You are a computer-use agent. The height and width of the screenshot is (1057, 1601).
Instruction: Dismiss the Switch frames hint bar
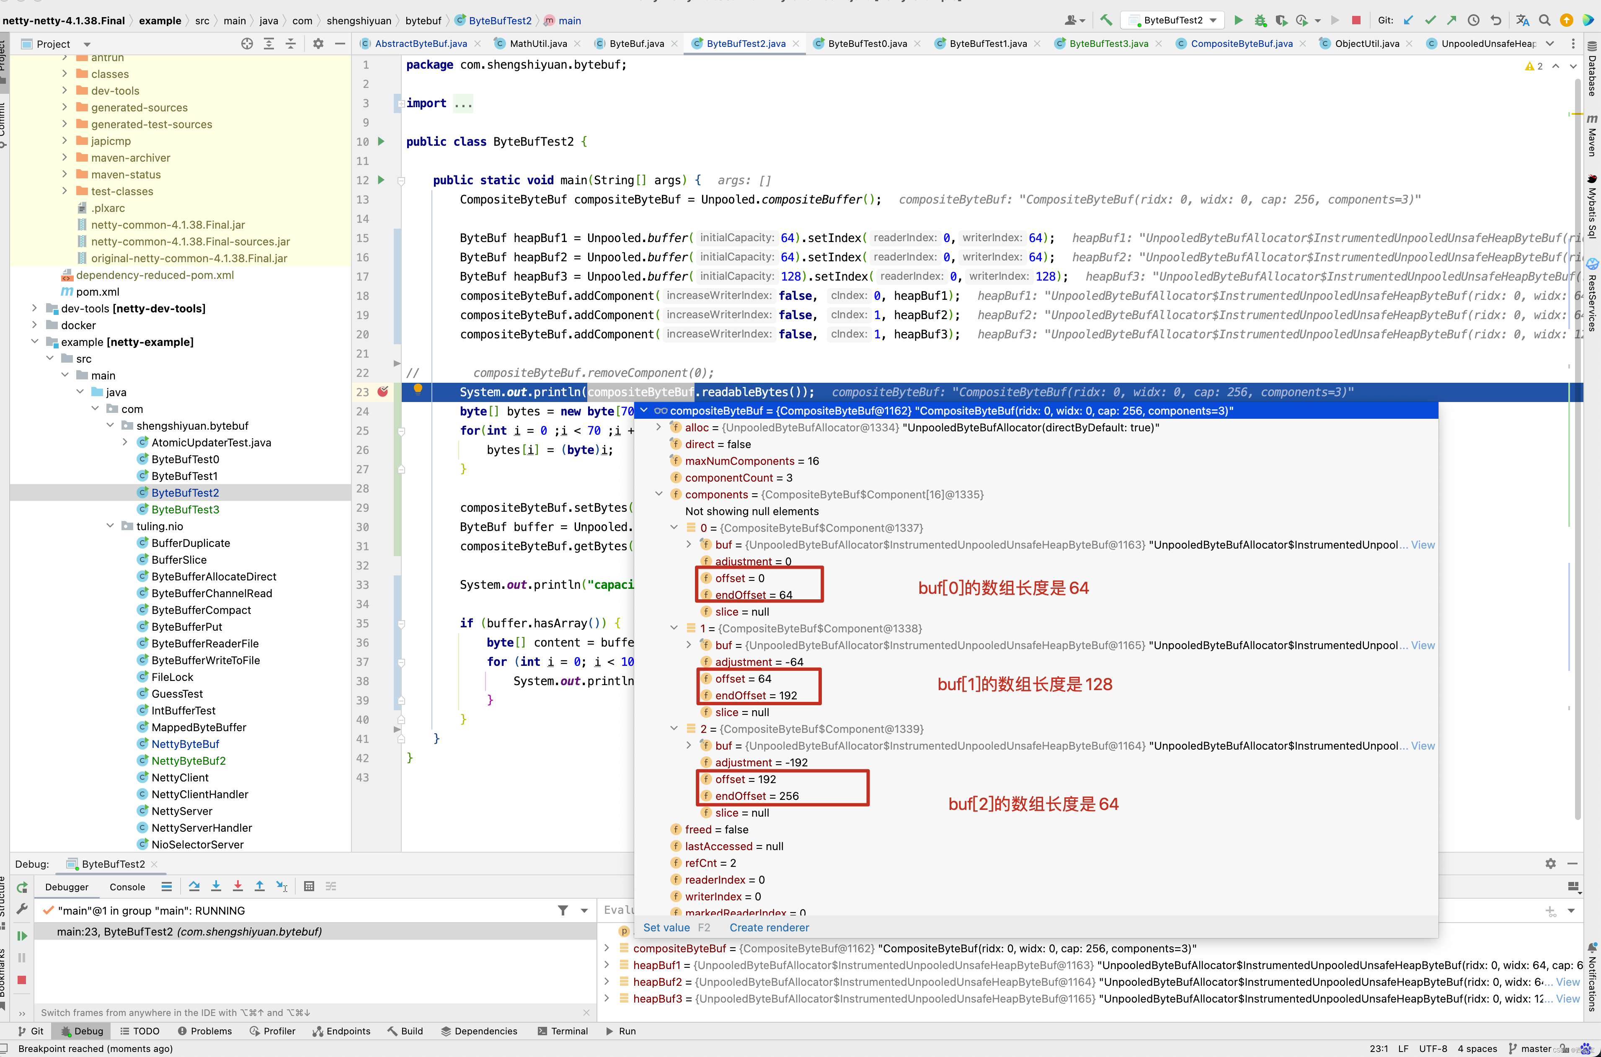pyautogui.click(x=586, y=1013)
